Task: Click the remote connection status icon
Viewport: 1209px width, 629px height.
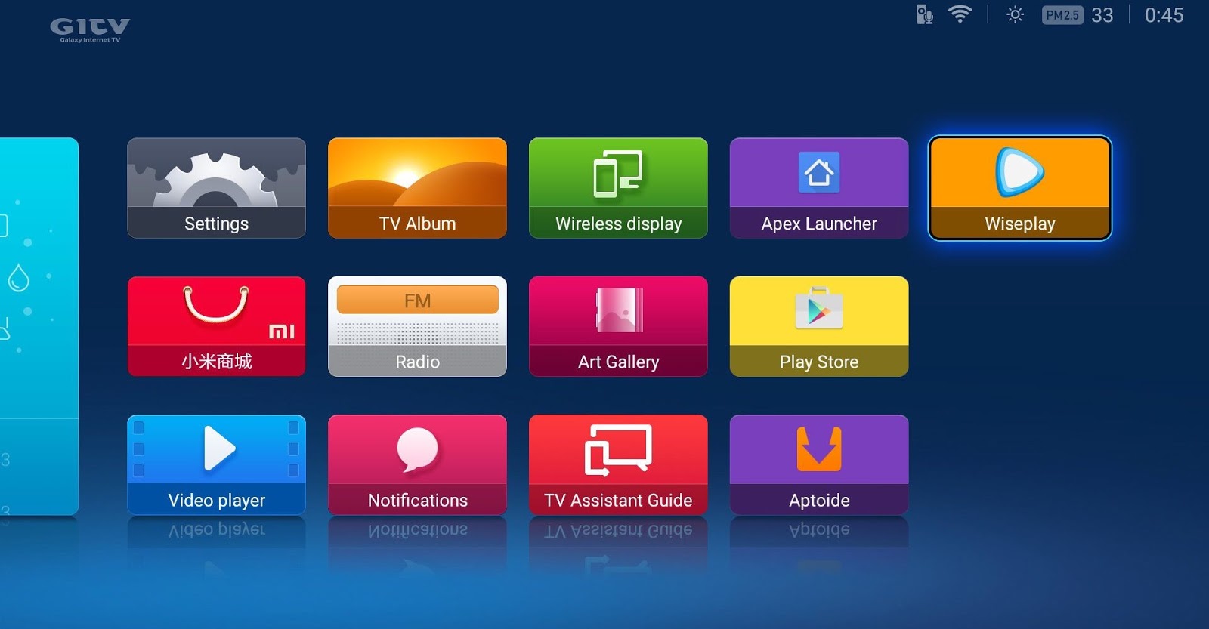Action: (x=924, y=14)
